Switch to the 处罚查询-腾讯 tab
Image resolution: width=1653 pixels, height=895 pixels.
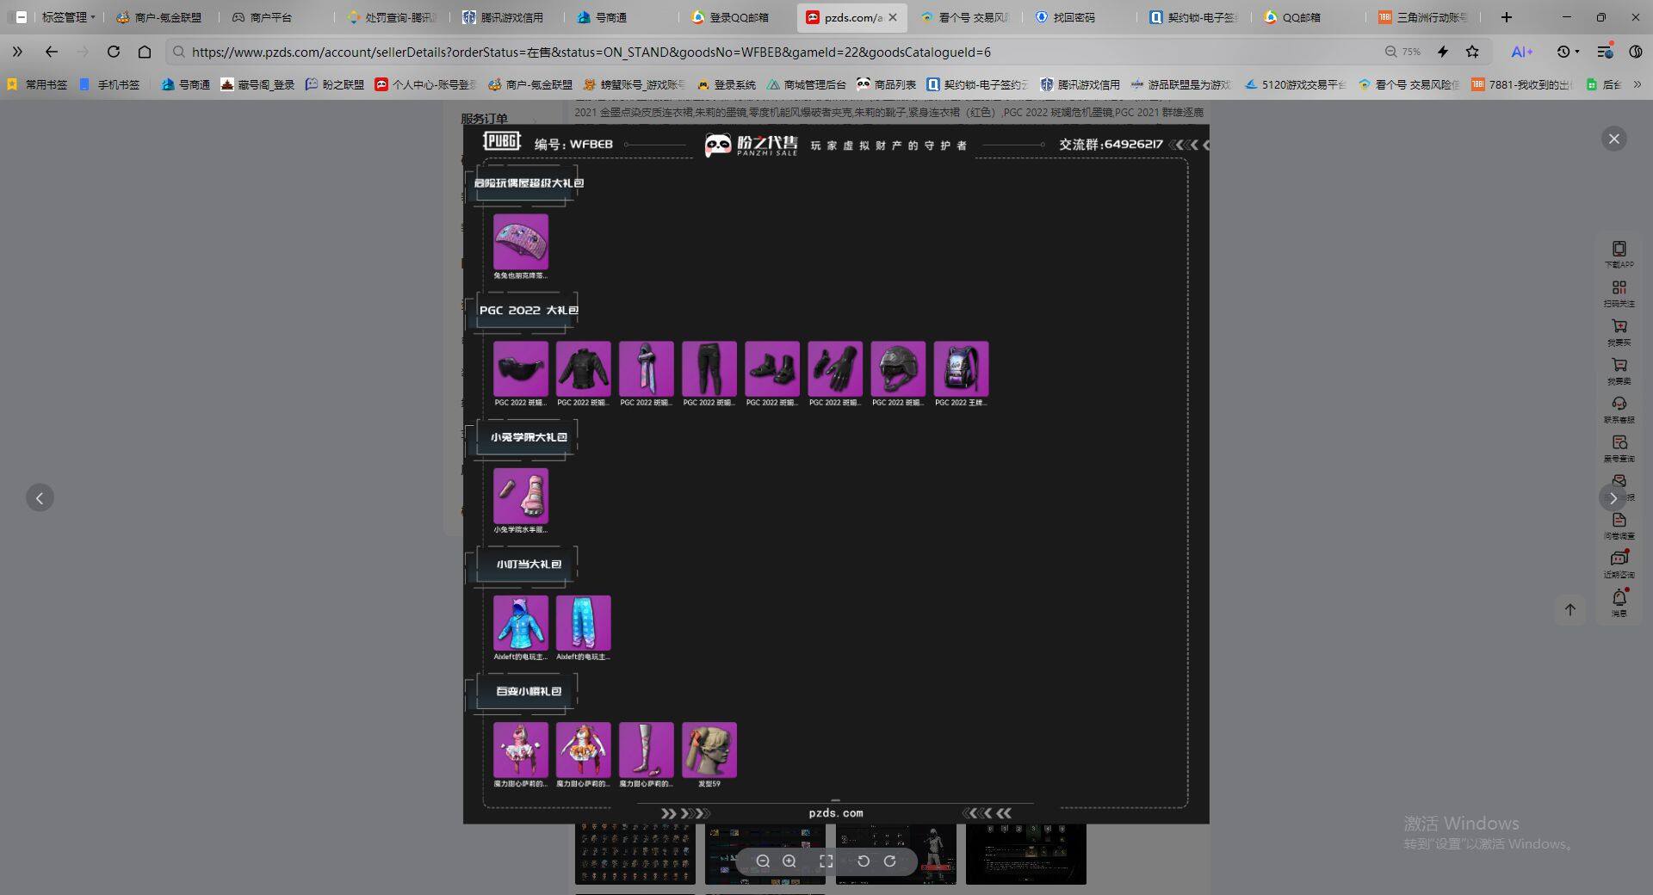click(x=392, y=17)
